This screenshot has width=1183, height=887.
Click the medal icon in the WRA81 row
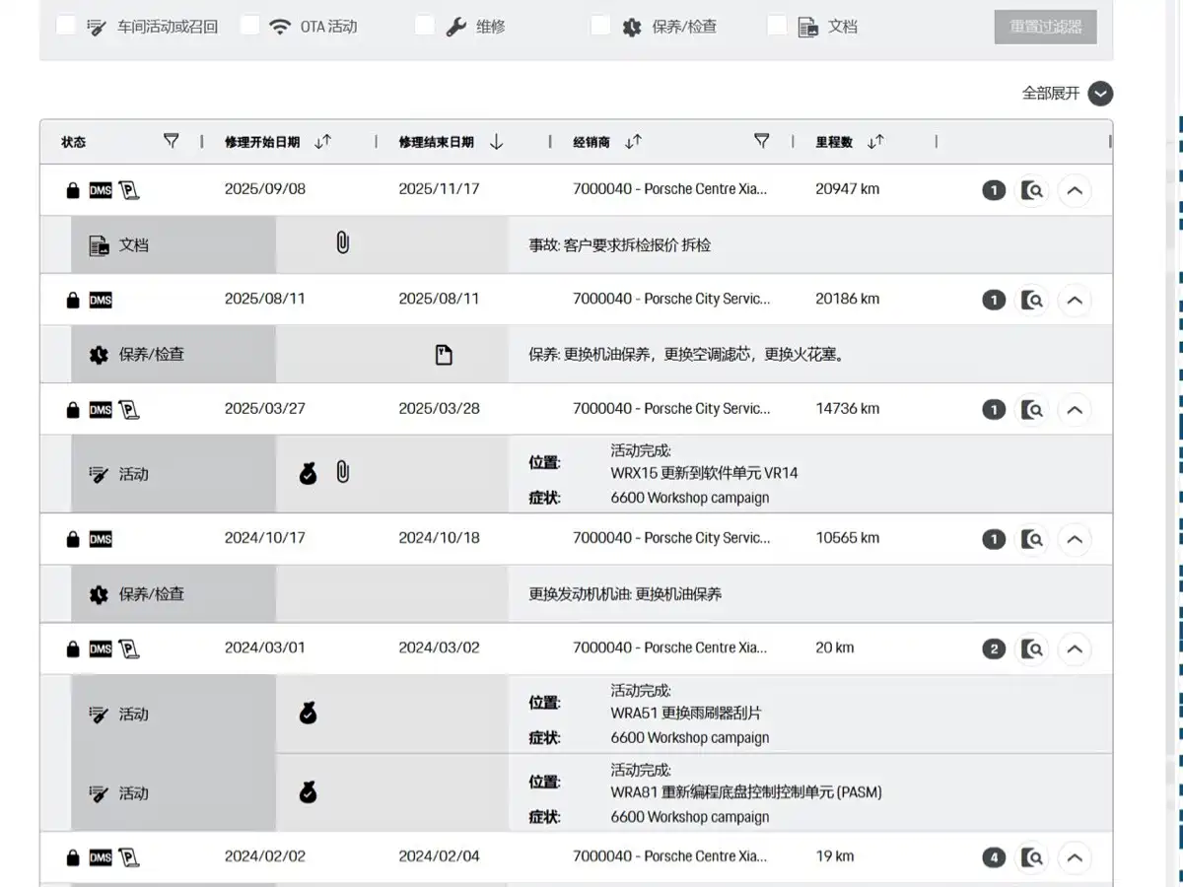[309, 791]
